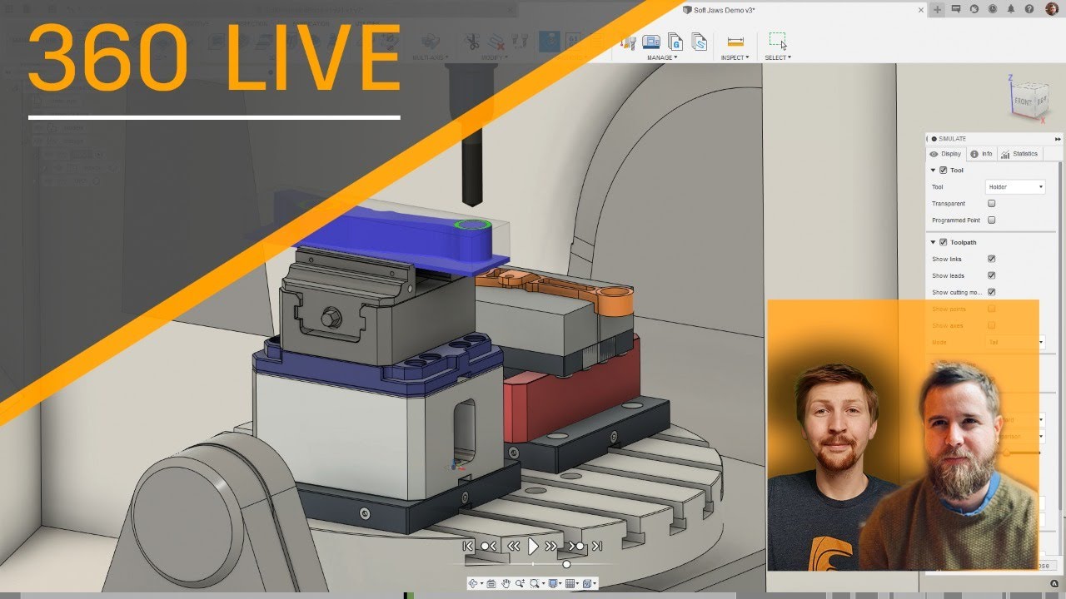Open the Viewports layout icon
1066x599 pixels.
[x=587, y=583]
